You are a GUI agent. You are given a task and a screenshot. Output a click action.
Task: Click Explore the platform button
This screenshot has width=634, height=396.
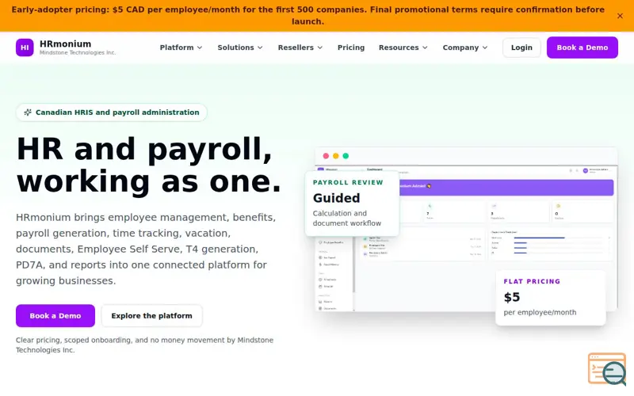151,315
